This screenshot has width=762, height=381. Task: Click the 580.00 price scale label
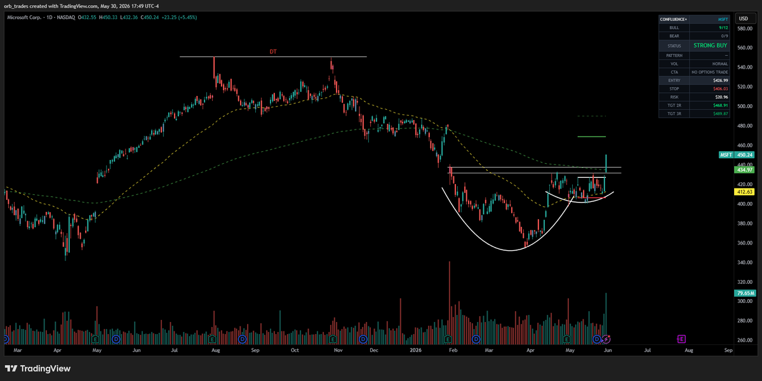coord(744,27)
